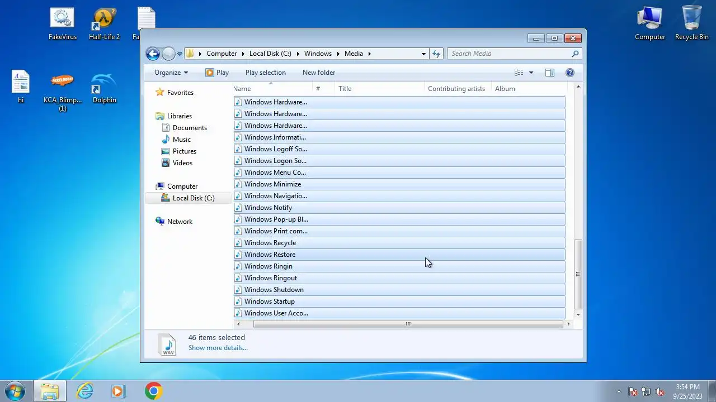Click the Windows Start button
The height and width of the screenshot is (402, 716).
[x=15, y=391]
